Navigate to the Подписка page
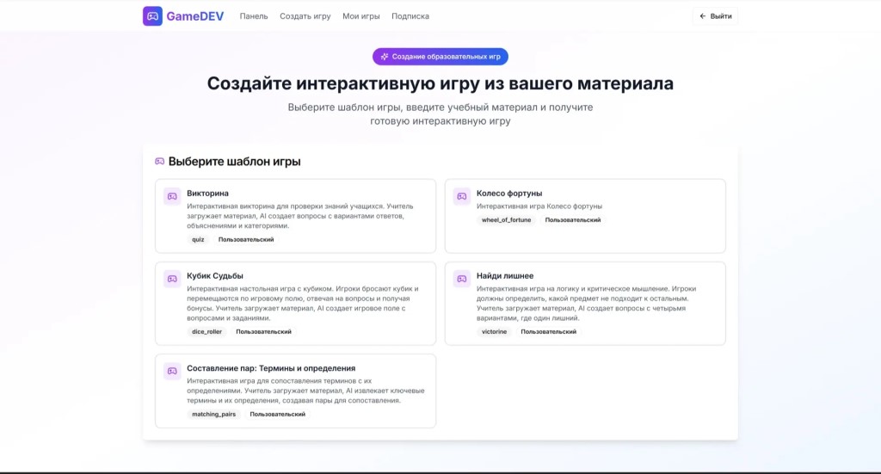The width and height of the screenshot is (881, 474). tap(410, 16)
